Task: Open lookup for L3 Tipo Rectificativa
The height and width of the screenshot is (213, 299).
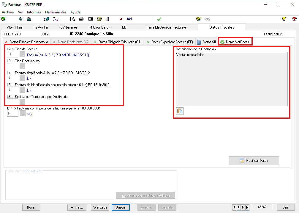Action: (x=23, y=66)
